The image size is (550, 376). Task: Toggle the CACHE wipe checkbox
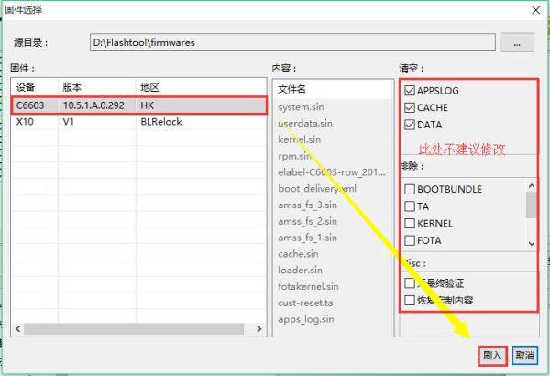(x=409, y=107)
